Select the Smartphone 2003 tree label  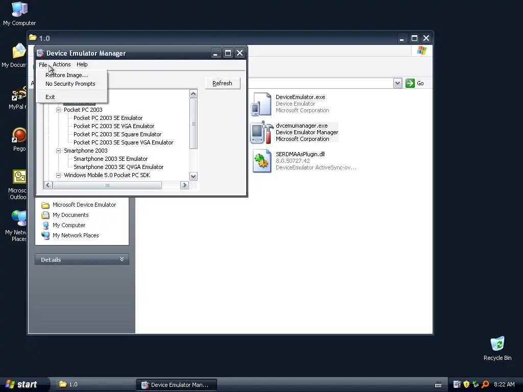86,151
